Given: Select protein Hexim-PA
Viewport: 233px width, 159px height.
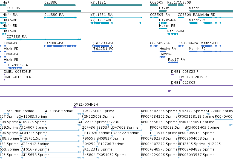Looking at the screenshot, I should (x=168, y=49).
